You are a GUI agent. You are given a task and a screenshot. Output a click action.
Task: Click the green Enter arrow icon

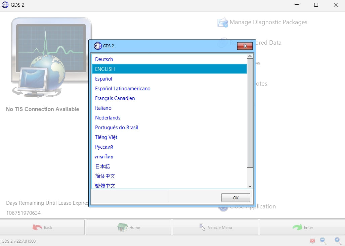(x=297, y=227)
